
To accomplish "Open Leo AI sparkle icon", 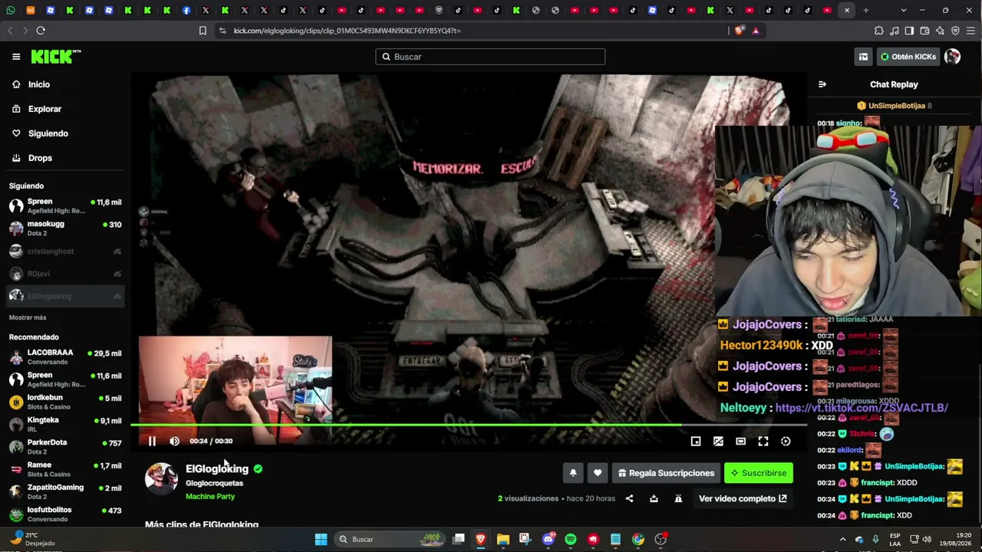I will [940, 31].
